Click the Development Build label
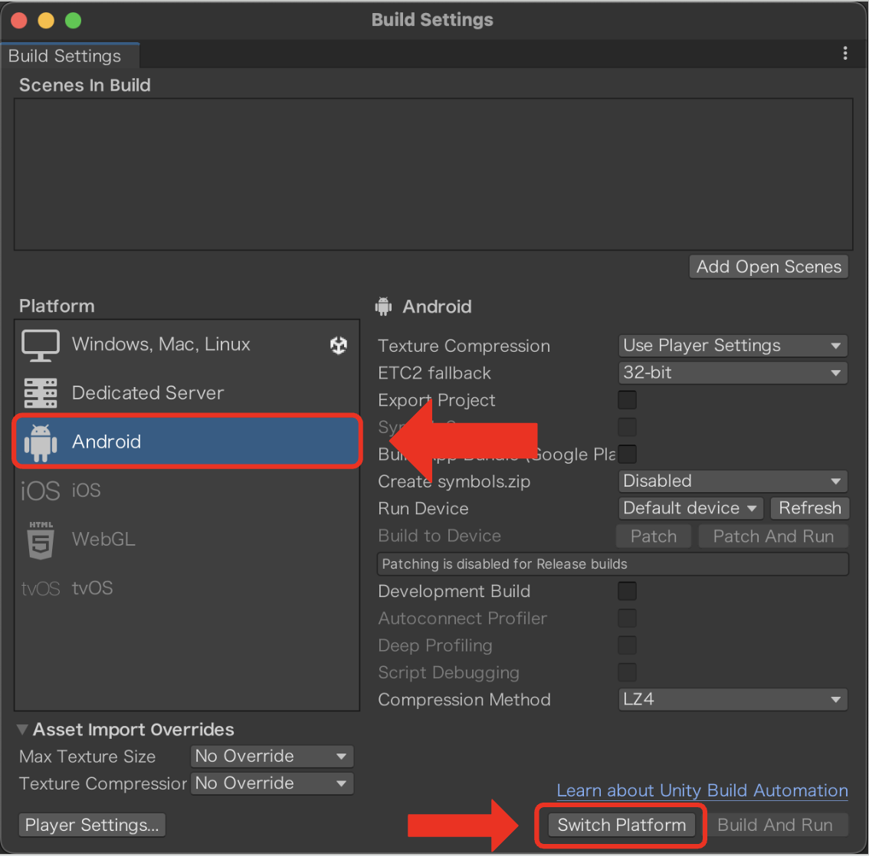869x857 pixels. pos(454,592)
